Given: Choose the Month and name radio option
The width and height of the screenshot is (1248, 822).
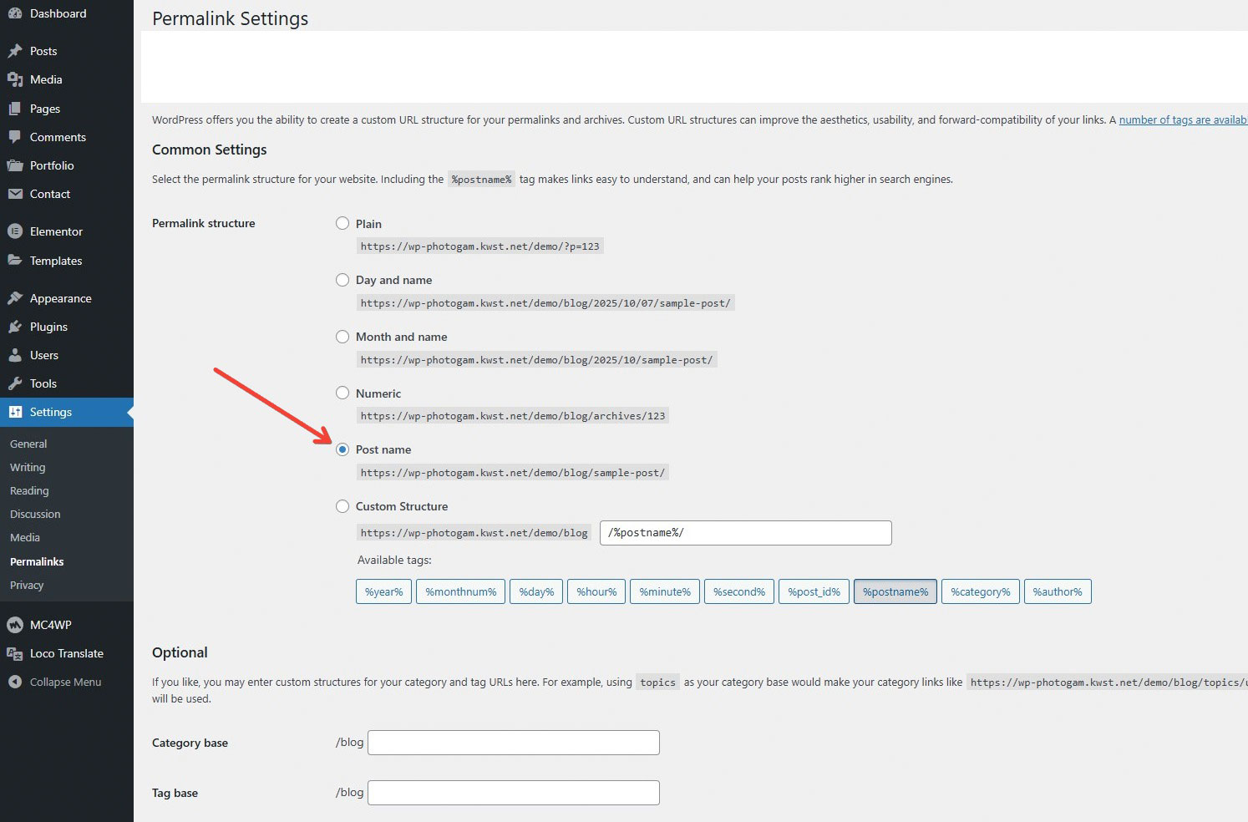Looking at the screenshot, I should pos(342,337).
